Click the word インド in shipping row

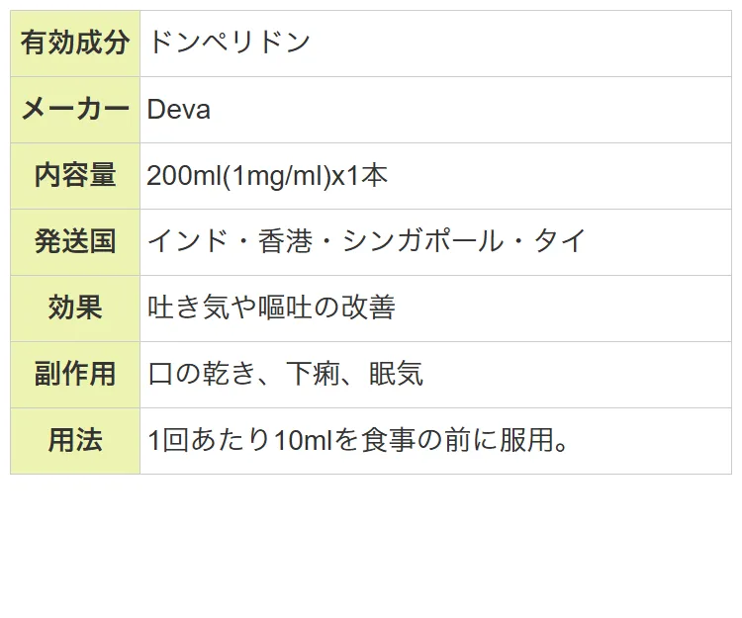click(188, 241)
